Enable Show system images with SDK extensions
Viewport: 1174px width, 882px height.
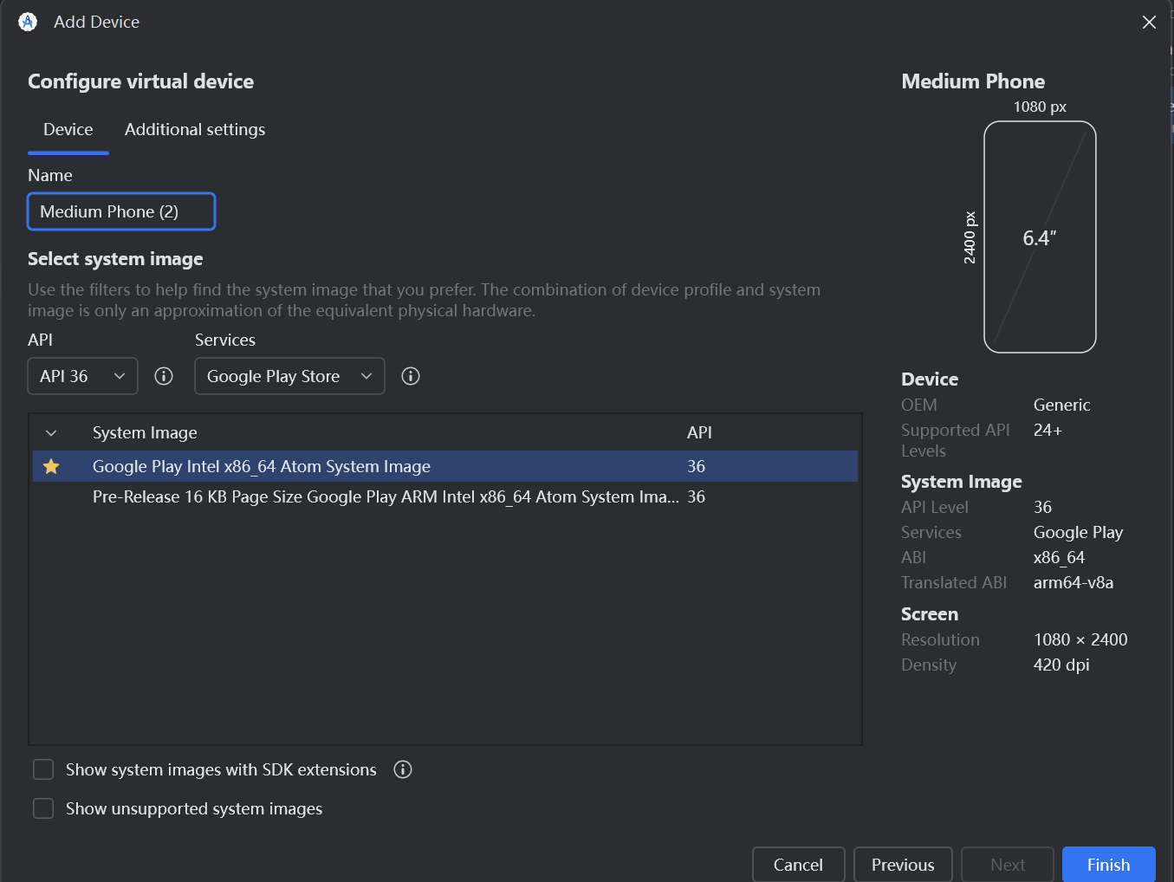(43, 769)
